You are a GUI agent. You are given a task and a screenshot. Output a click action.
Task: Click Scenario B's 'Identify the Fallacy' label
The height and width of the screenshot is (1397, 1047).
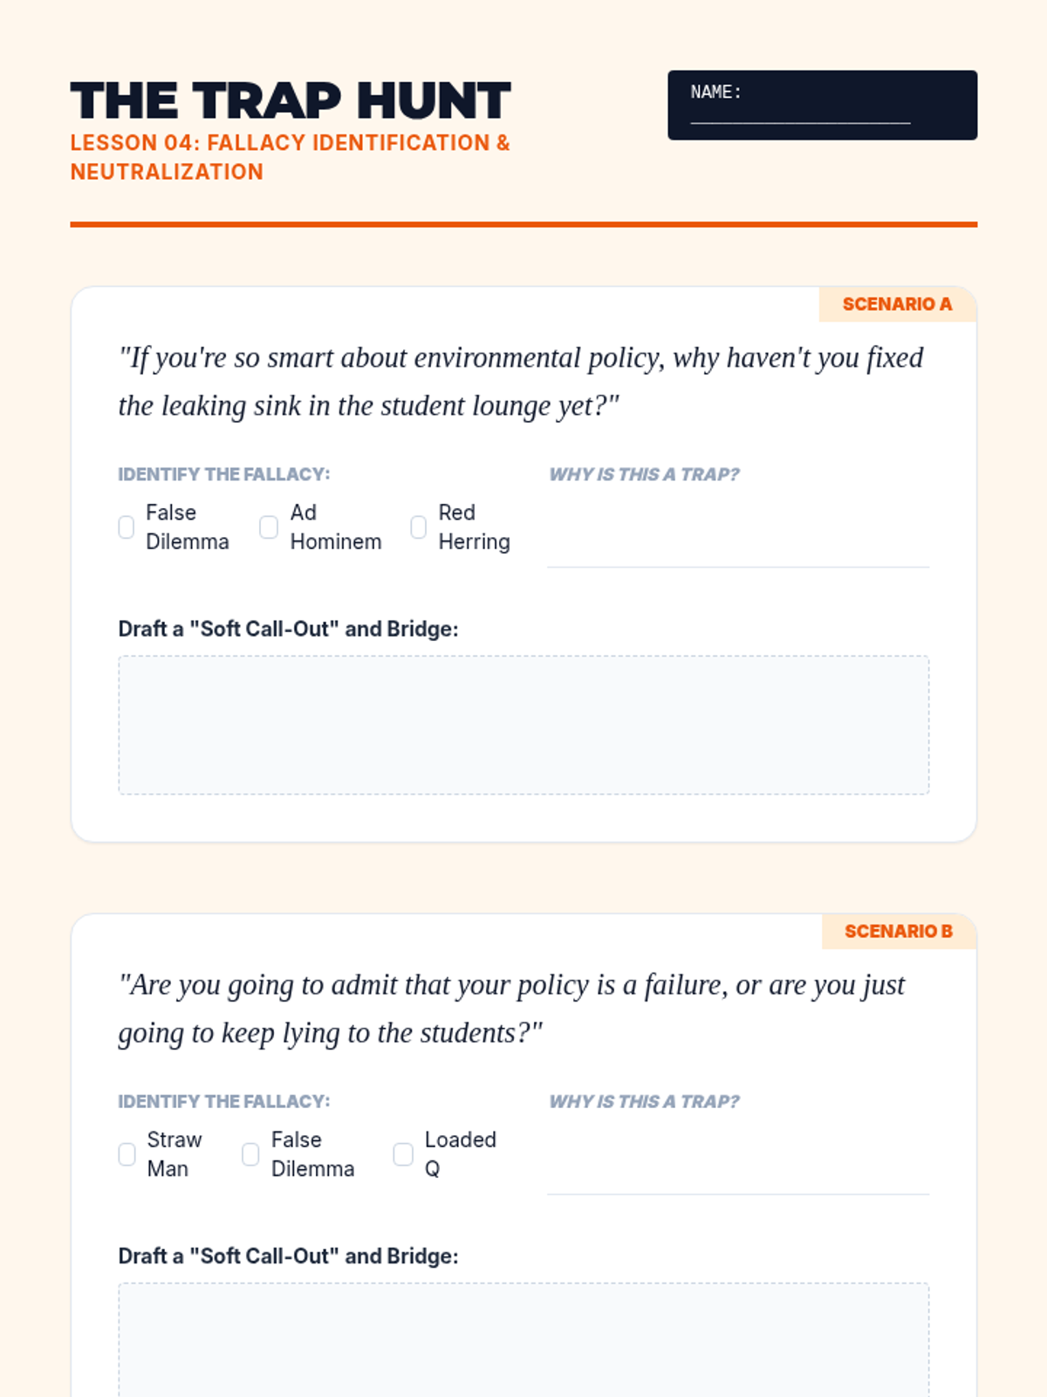(224, 1101)
